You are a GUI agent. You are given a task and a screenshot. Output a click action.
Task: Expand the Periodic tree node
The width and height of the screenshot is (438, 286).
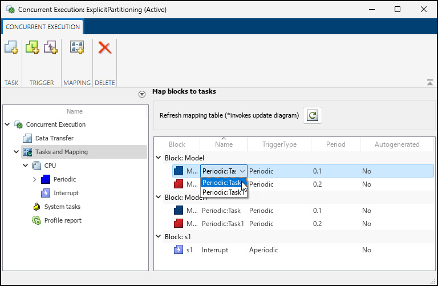35,179
